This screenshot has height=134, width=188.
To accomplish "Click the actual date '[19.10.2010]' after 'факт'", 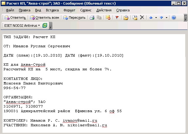I will coord(109,55).
